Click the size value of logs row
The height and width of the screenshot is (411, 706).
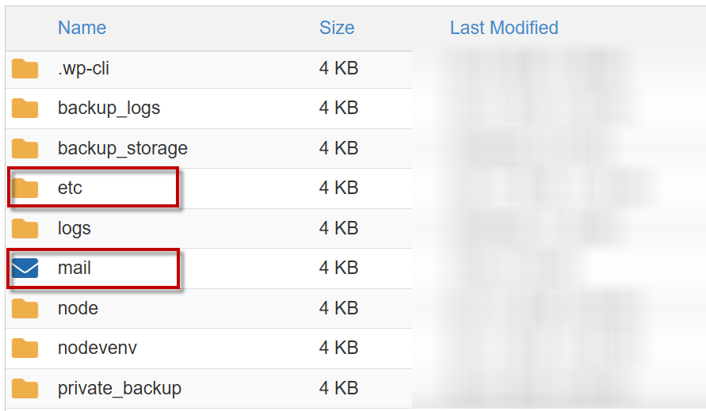338,229
